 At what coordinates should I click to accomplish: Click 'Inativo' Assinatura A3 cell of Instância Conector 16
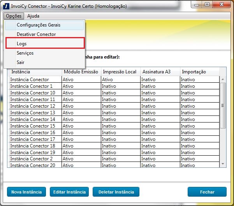click(160, 132)
